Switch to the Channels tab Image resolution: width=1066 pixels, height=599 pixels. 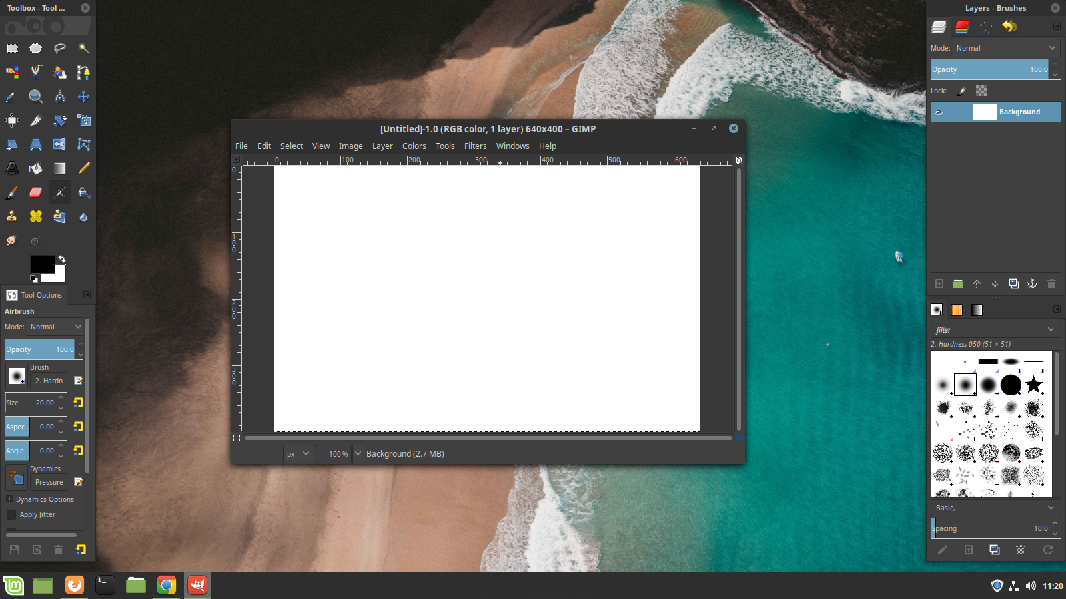pyautogui.click(x=962, y=27)
